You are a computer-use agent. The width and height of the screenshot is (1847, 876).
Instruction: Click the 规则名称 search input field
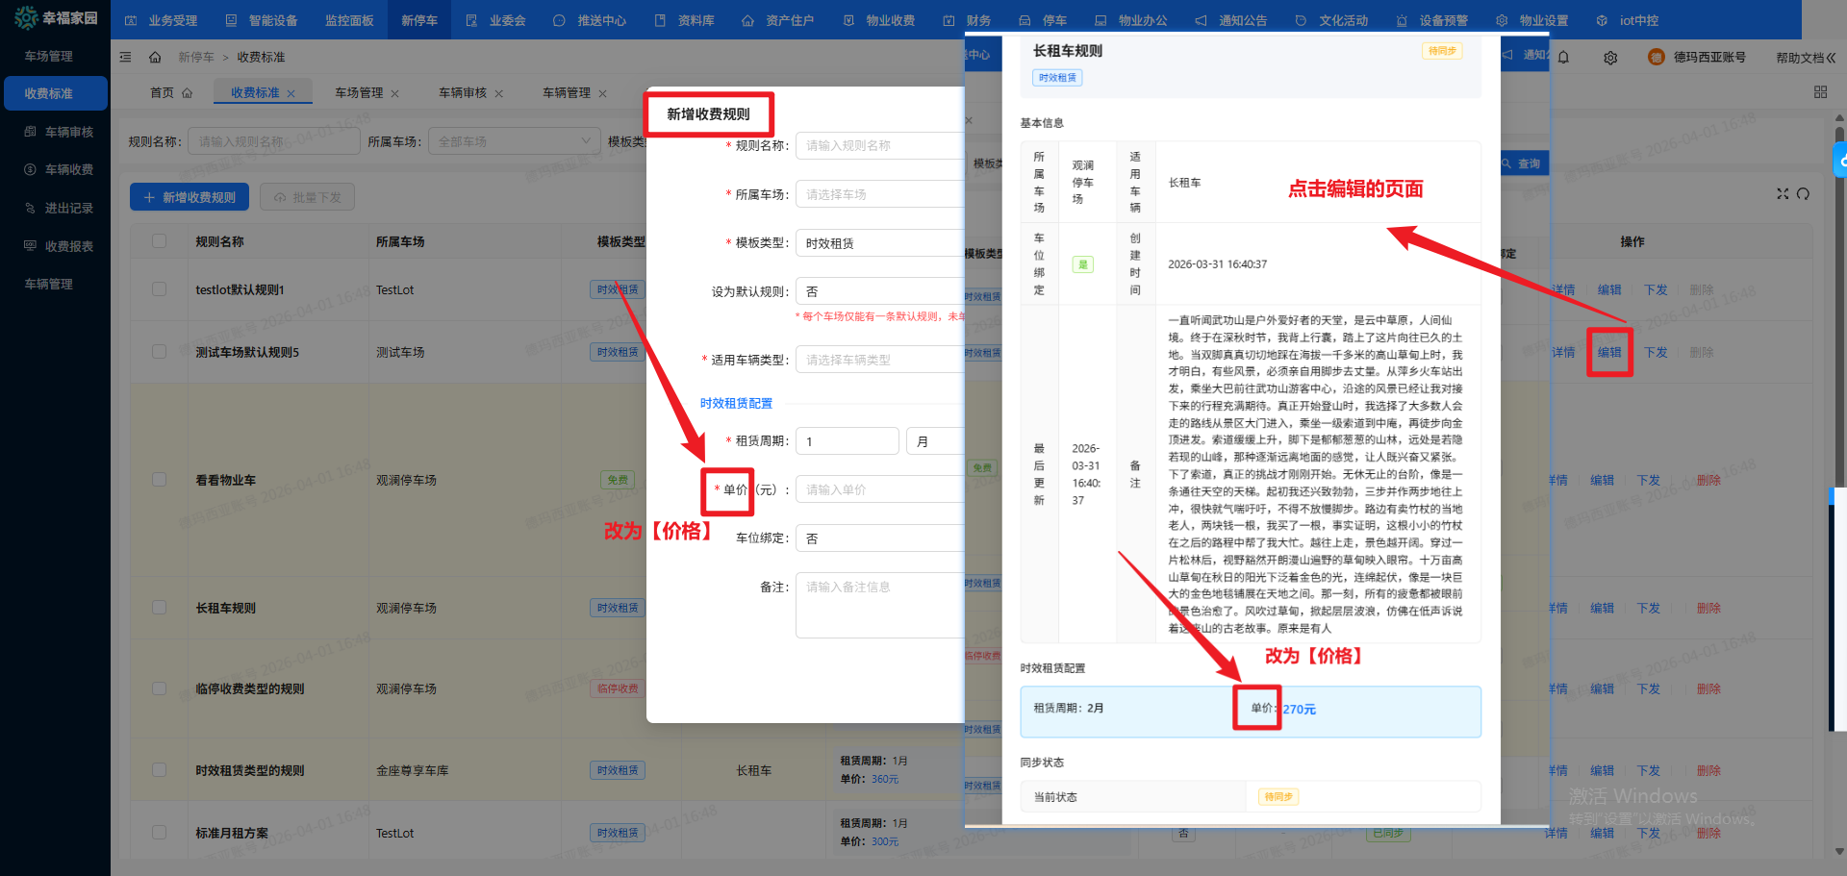(x=273, y=141)
